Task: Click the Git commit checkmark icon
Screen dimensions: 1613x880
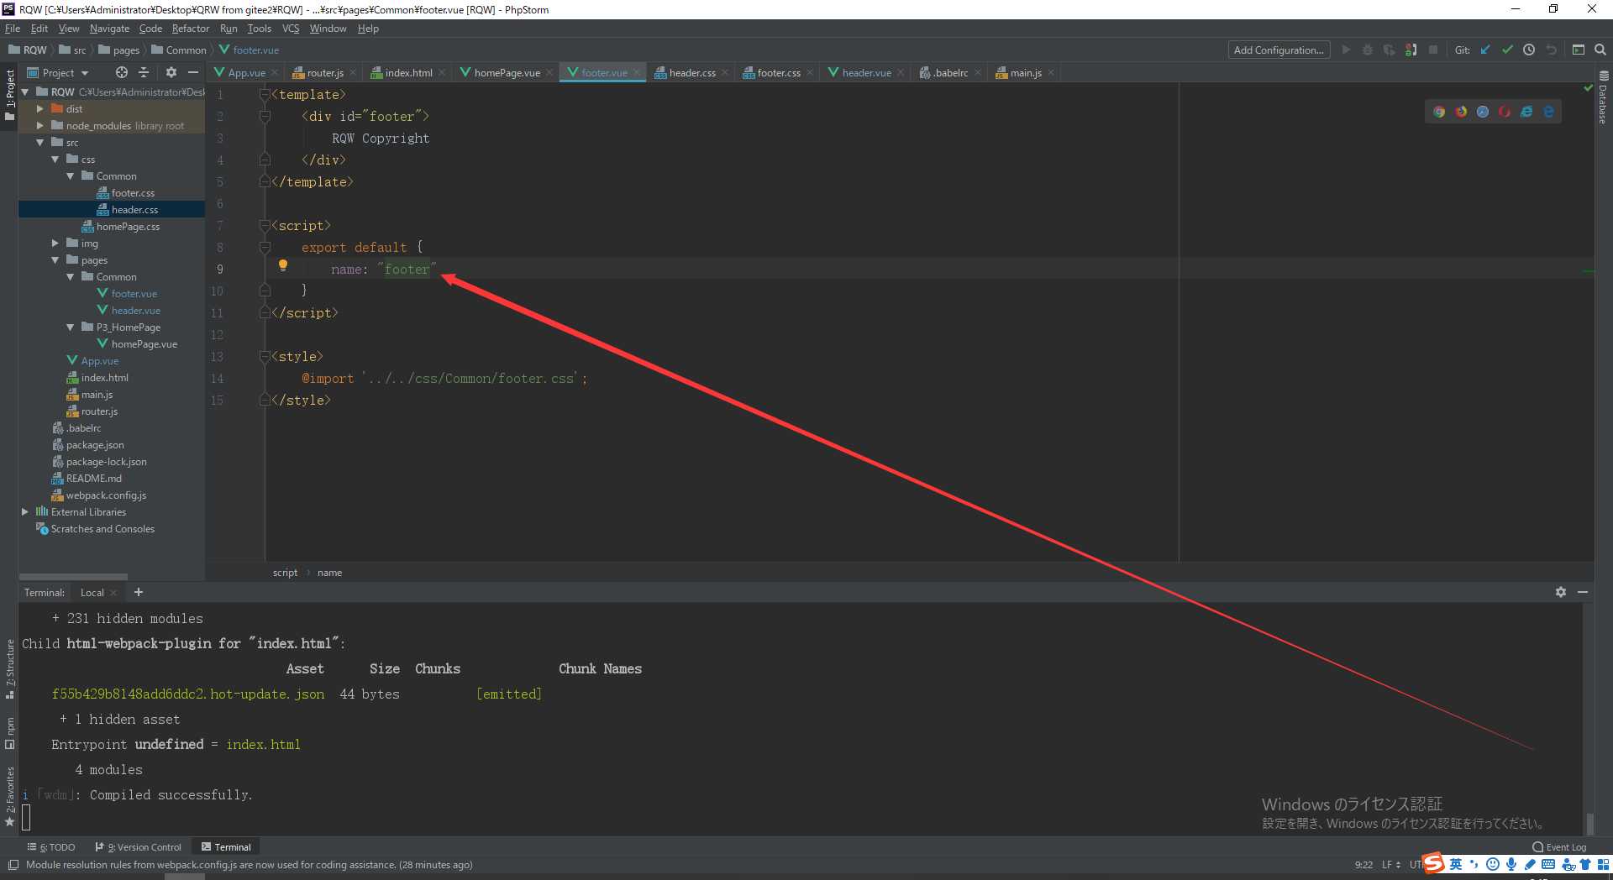Action: point(1507,50)
